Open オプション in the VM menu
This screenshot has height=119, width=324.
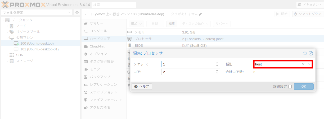[x=104, y=54]
